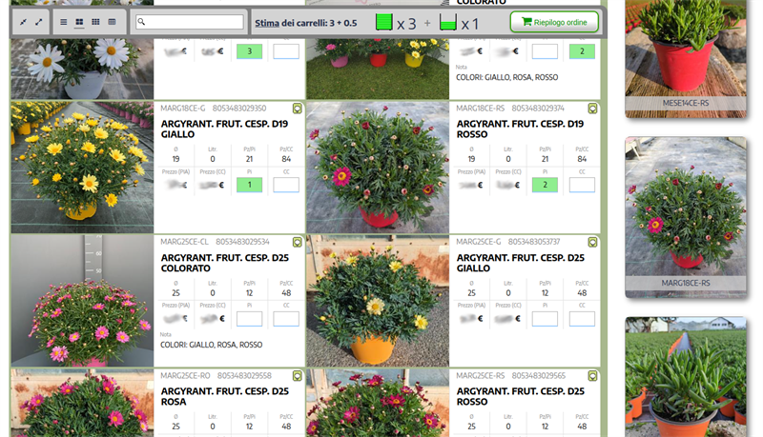Edit PI quantity for D19 GIALLO
The image size is (763, 437).
249,185
